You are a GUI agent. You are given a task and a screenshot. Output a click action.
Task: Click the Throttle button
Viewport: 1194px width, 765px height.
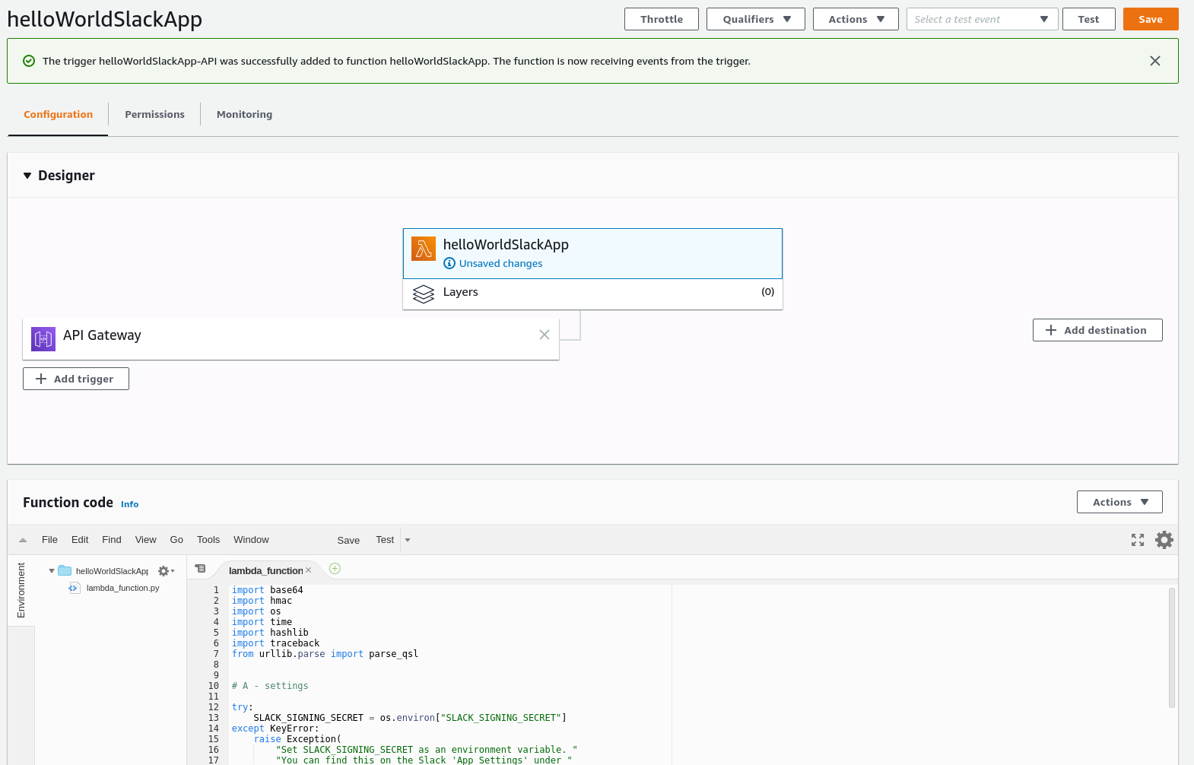coord(662,19)
